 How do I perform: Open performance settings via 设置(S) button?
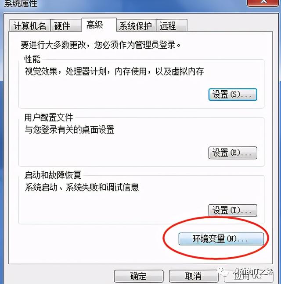click(x=233, y=95)
